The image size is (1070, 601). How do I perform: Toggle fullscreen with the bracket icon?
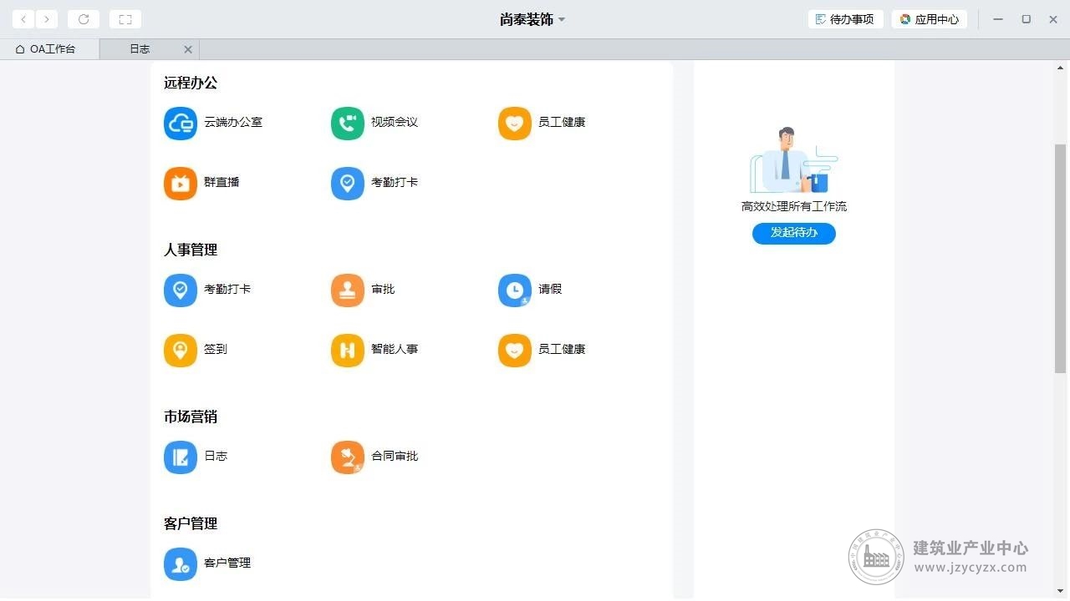(125, 19)
